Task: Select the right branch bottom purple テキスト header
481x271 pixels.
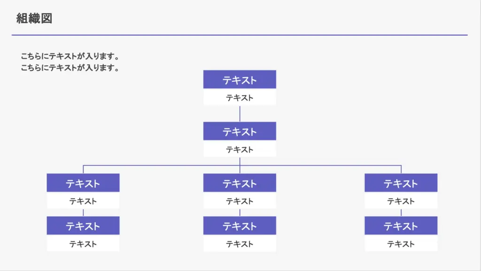Action: point(401,225)
